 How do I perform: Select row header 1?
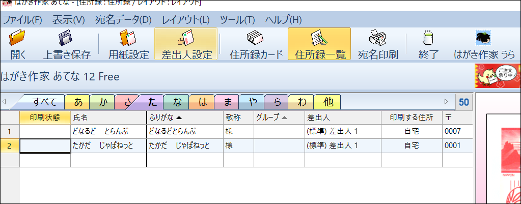(x=10, y=131)
